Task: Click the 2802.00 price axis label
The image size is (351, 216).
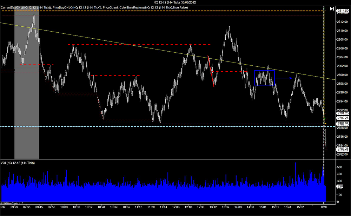Action: click(x=342, y=66)
